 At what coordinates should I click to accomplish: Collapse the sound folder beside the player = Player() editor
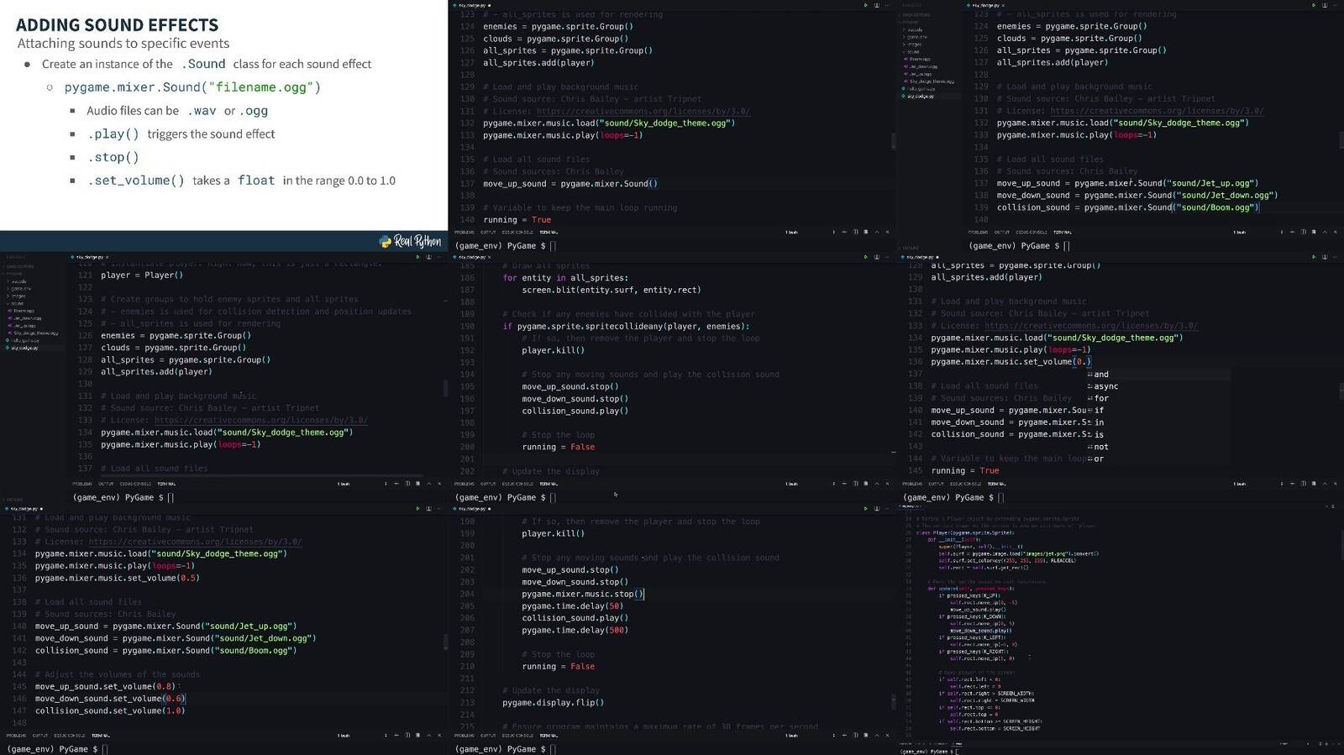(x=17, y=303)
